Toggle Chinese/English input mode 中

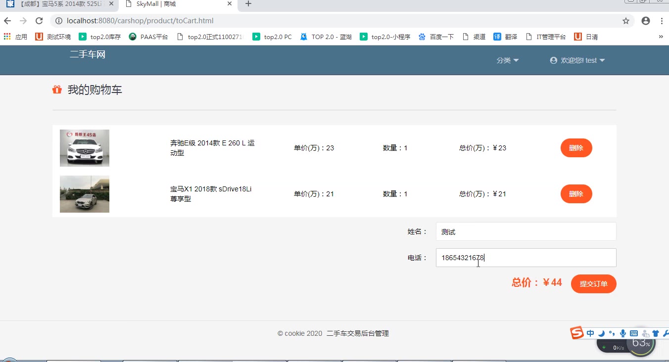pos(590,333)
